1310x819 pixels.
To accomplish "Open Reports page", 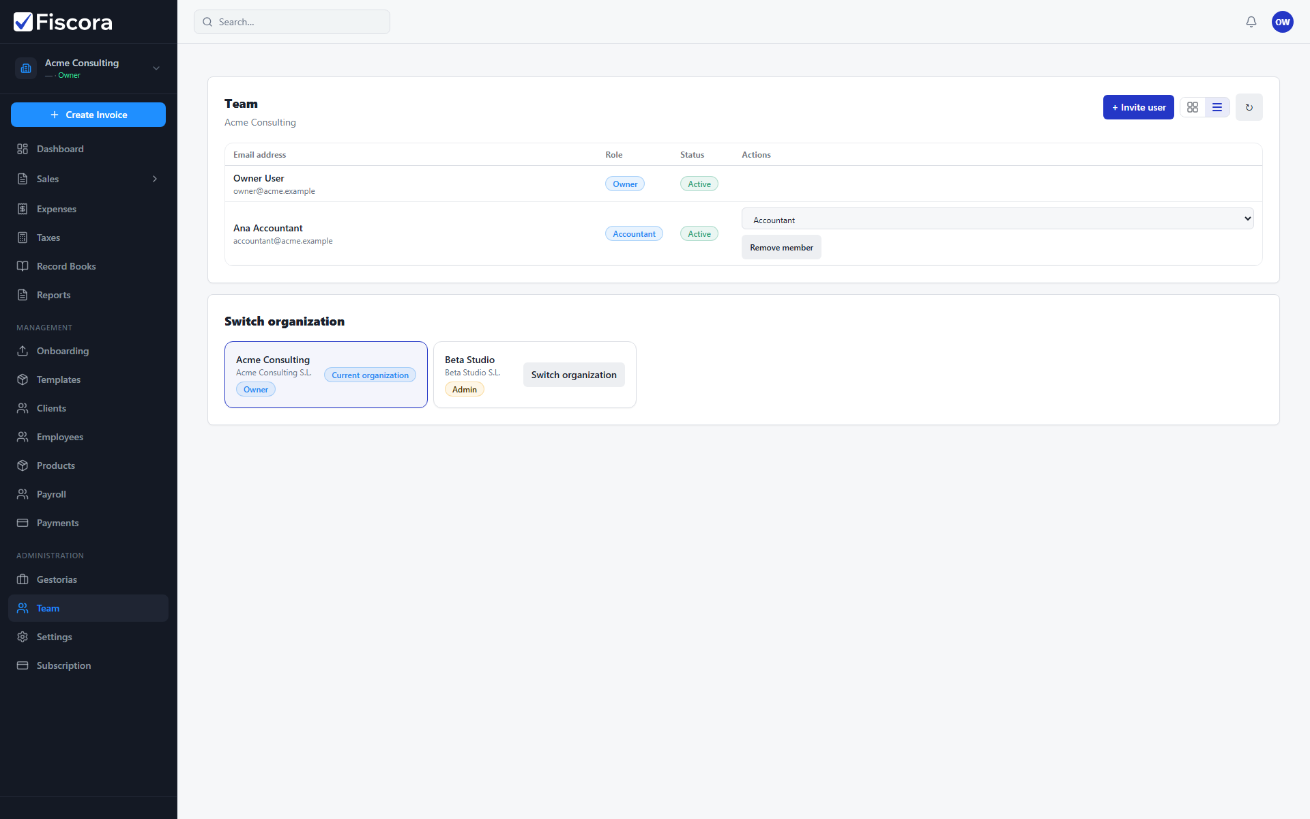I will click(x=88, y=295).
